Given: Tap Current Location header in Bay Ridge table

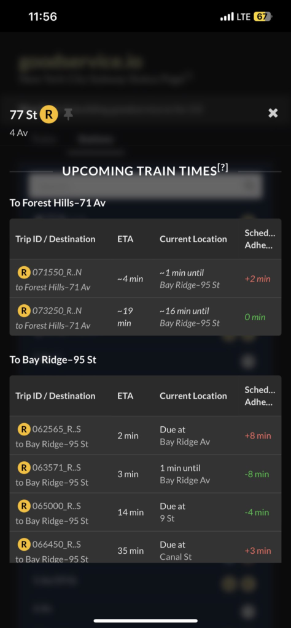Looking at the screenshot, I should click(x=193, y=396).
